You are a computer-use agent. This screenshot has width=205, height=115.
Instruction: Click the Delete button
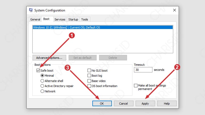(113, 57)
